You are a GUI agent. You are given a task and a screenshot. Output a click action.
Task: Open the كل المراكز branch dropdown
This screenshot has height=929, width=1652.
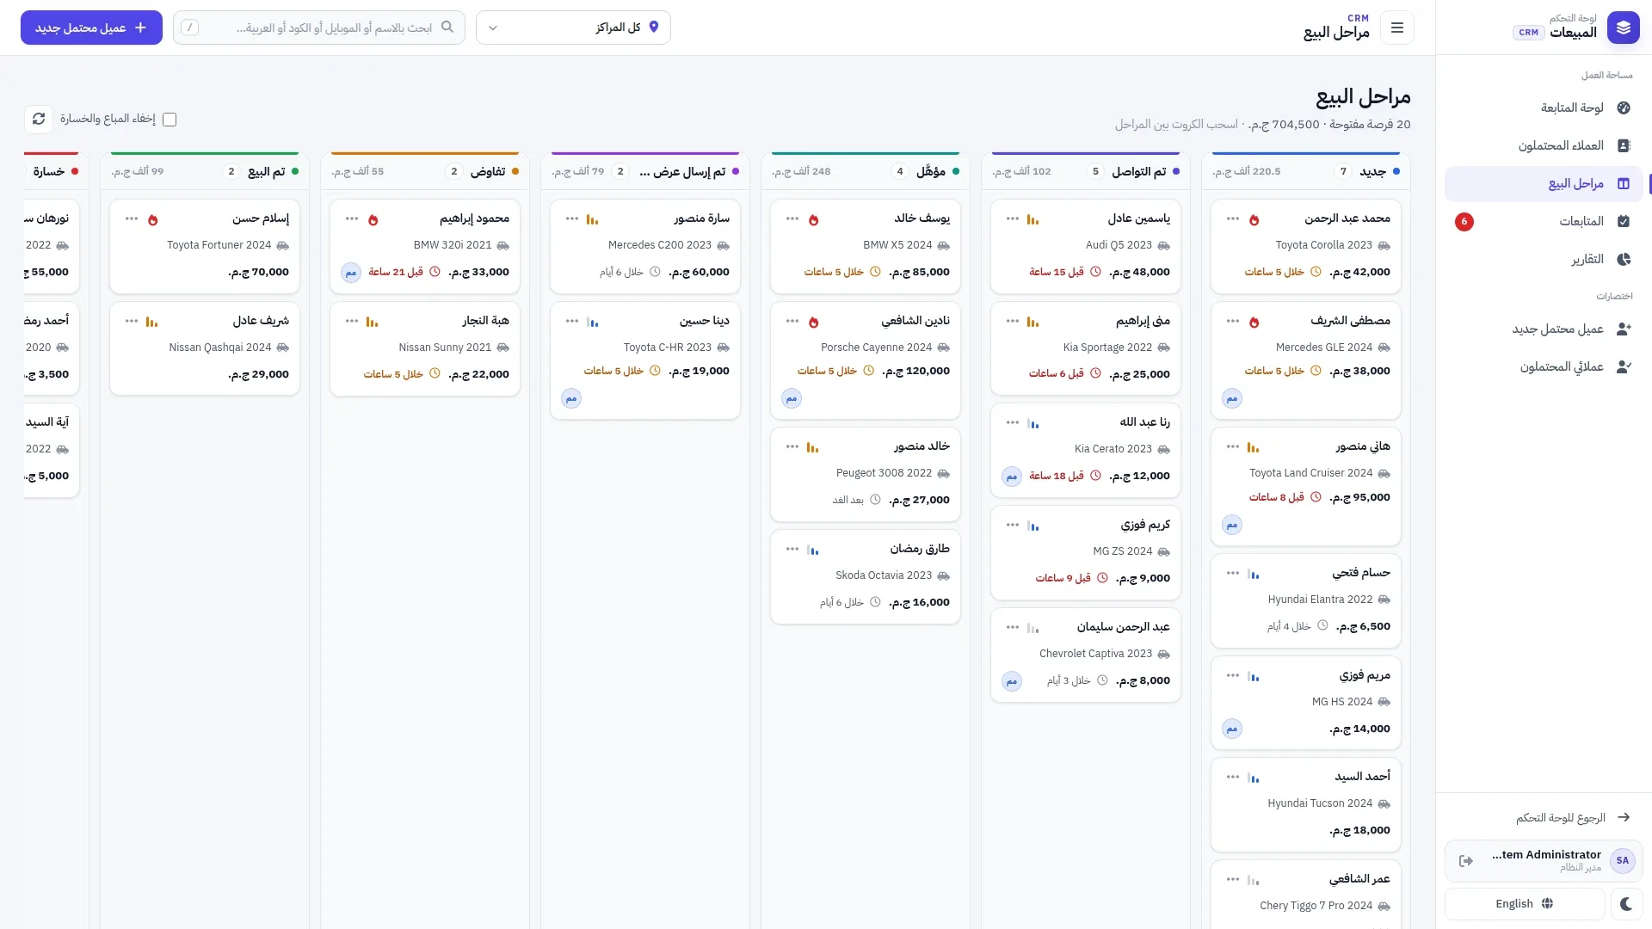pos(573,28)
